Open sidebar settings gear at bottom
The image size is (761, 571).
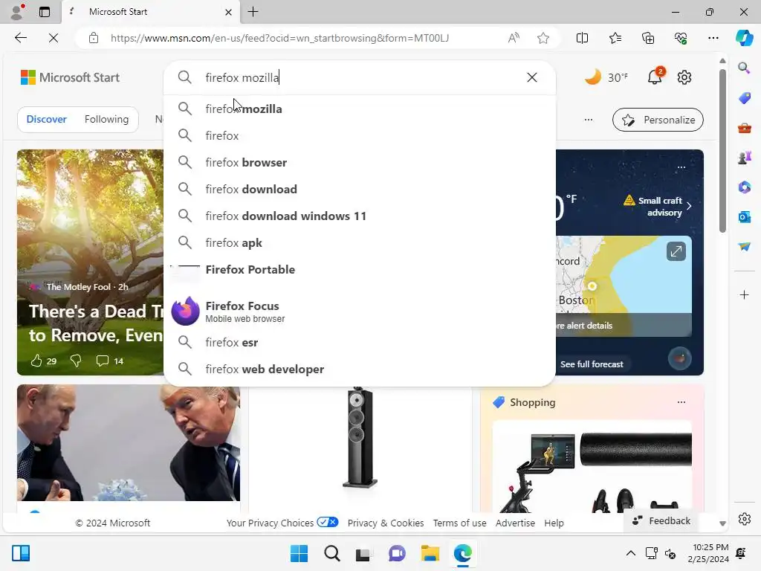744,519
